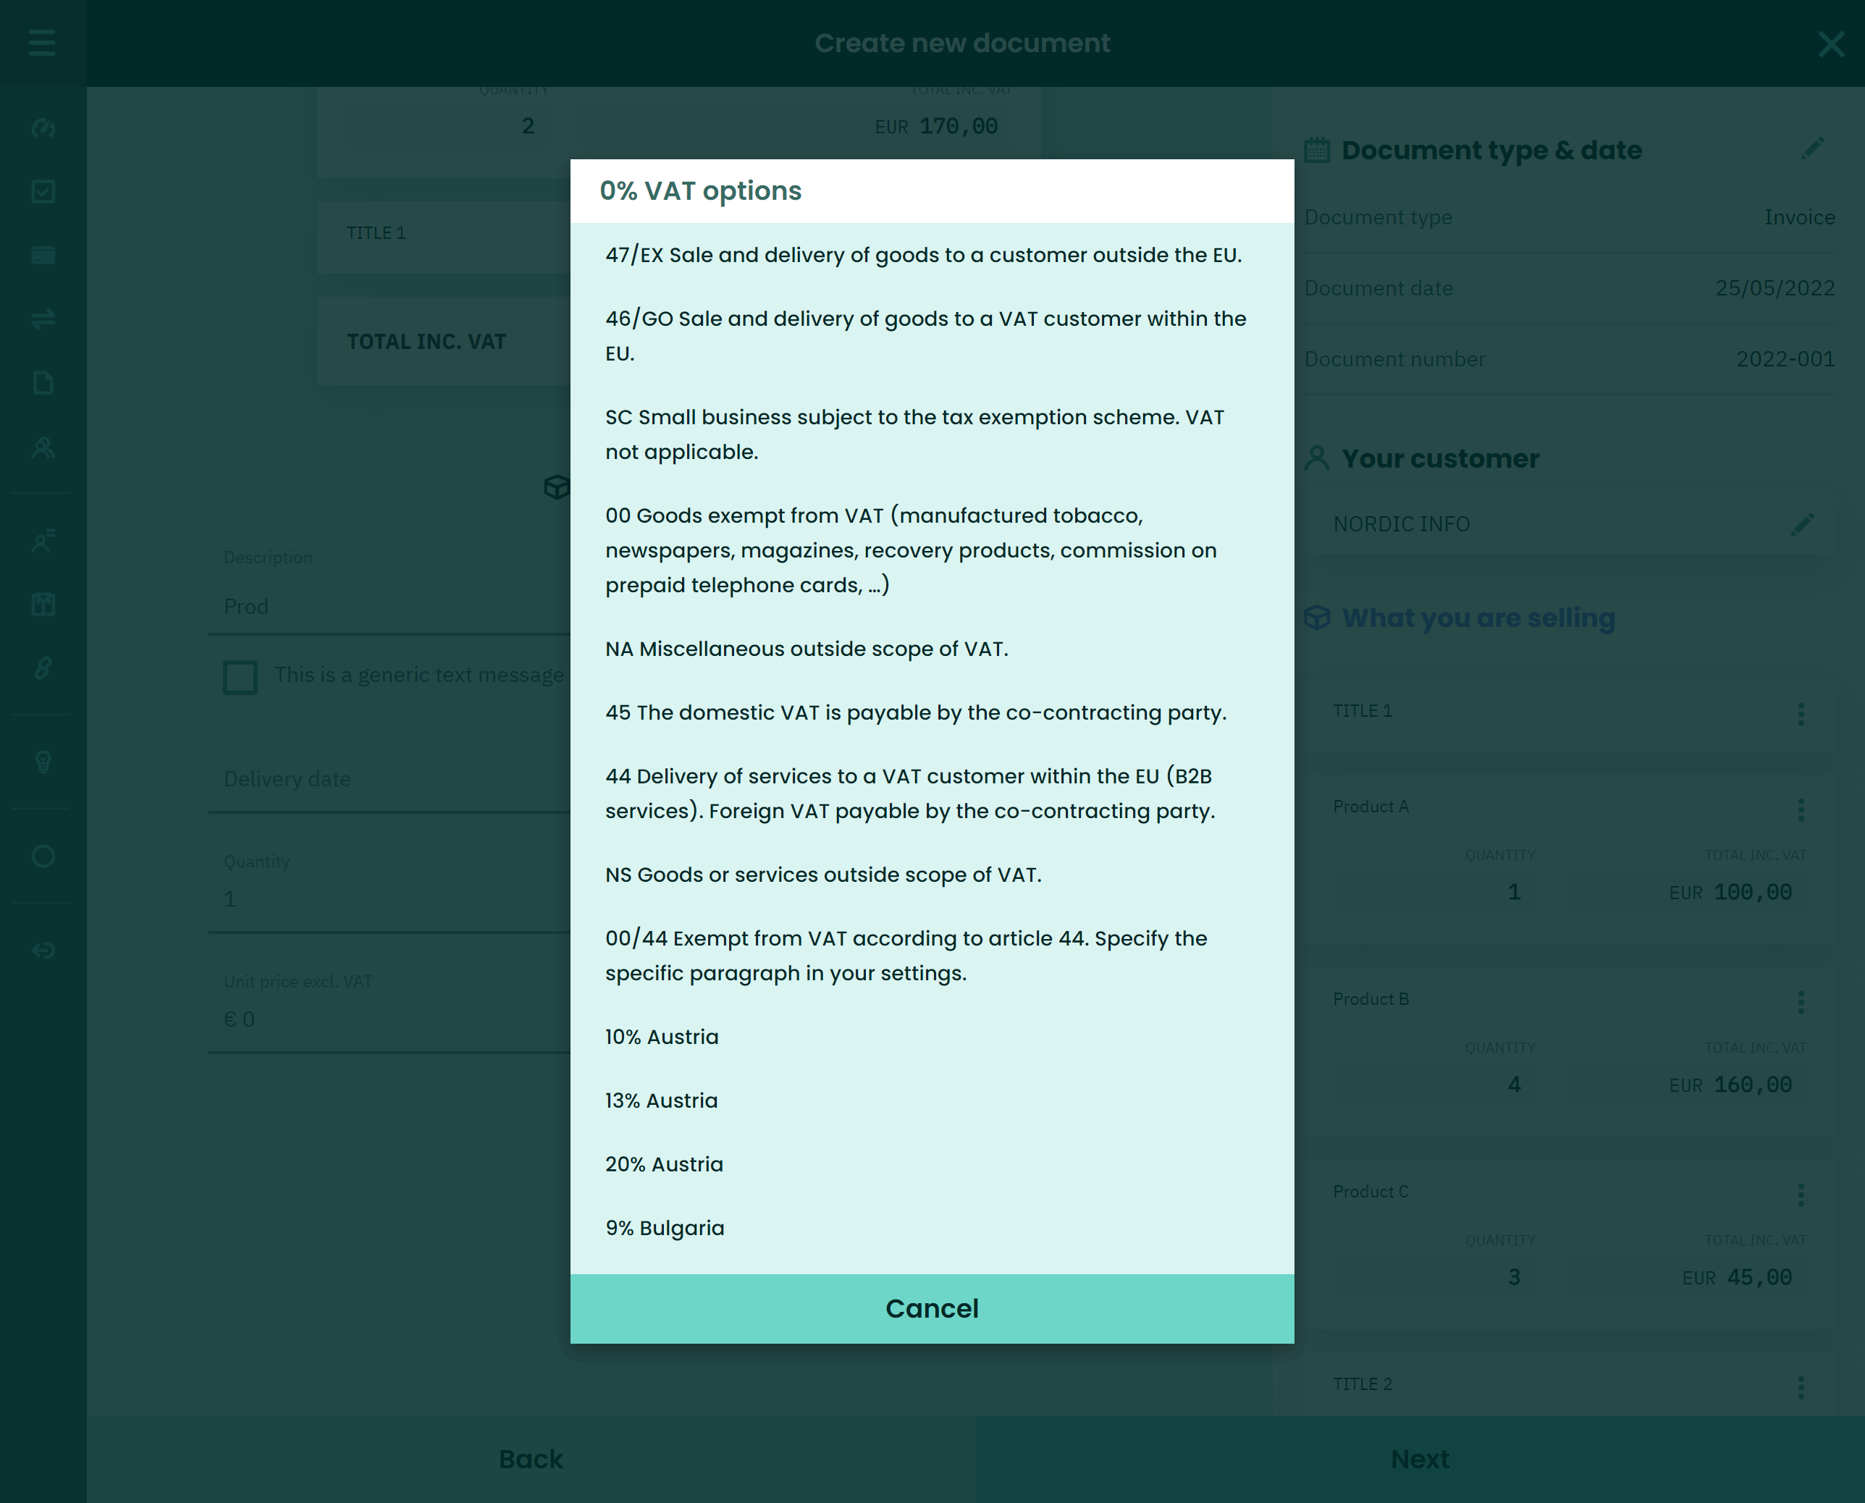1865x1503 pixels.
Task: Select NA Miscellaneous outside scope of VAT
Action: [x=932, y=649]
